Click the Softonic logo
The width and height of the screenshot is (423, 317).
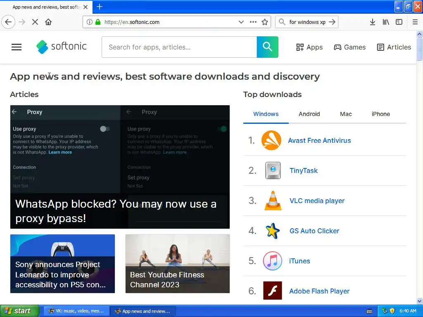62,47
